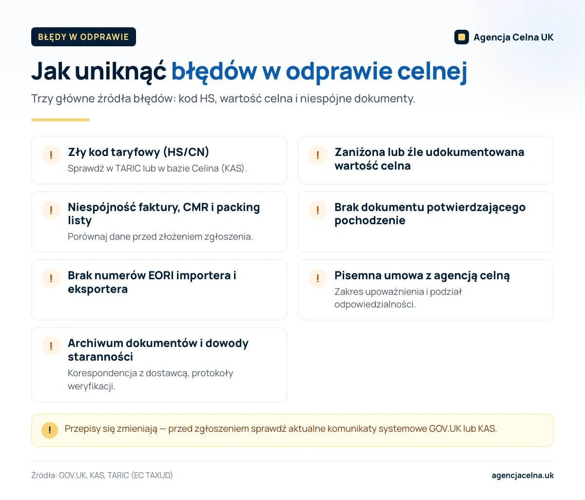Click title Brak dokumentu potwierdzającego pochodzenie
Screen dimensions: 585x500
(x=430, y=214)
